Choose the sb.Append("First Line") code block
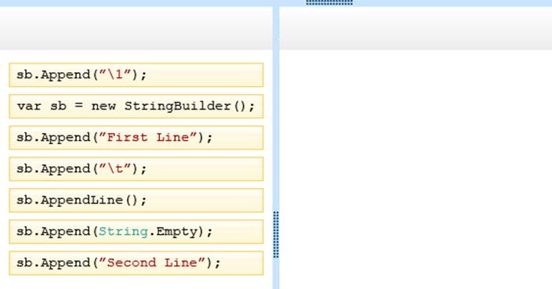The width and height of the screenshot is (552, 289). coord(136,138)
